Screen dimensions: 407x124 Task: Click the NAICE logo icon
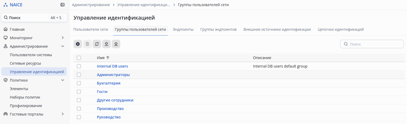pyautogui.click(x=5, y=5)
